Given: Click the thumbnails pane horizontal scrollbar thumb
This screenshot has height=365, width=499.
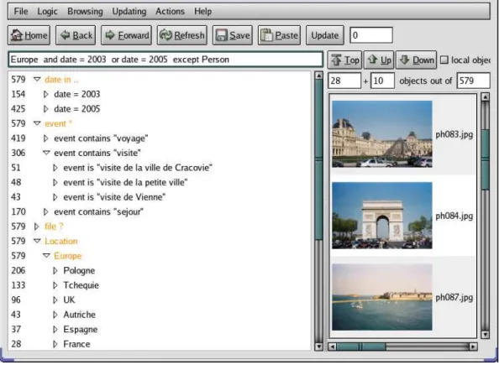Looking at the screenshot, I should [x=361, y=347].
